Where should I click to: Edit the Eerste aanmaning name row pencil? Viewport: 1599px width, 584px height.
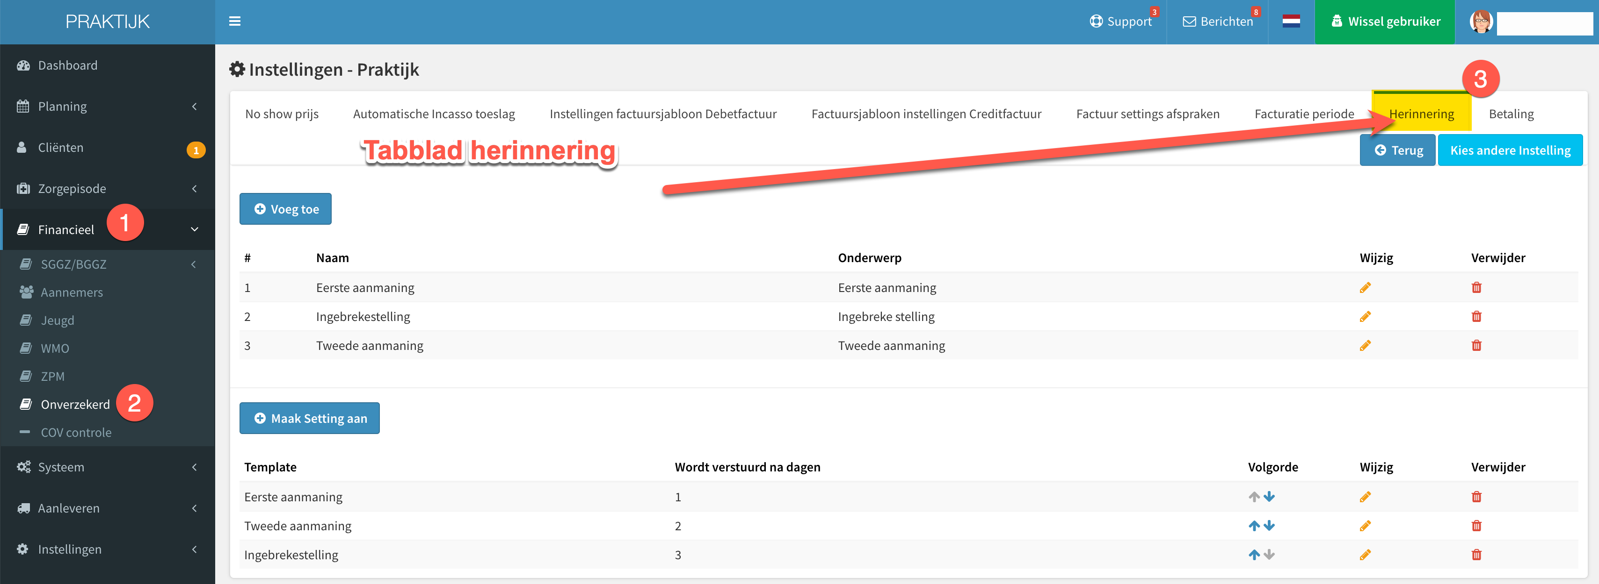pos(1365,288)
